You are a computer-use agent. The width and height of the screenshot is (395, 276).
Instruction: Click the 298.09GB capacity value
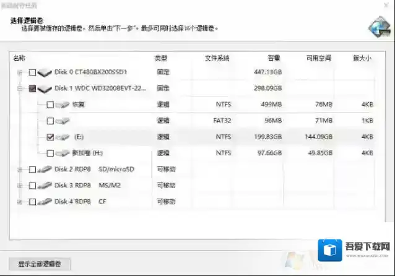268,88
